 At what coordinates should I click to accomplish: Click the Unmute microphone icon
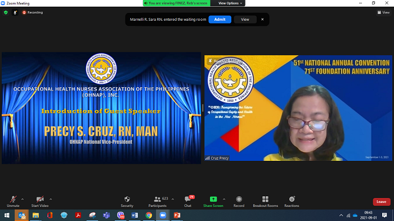(x=13, y=200)
